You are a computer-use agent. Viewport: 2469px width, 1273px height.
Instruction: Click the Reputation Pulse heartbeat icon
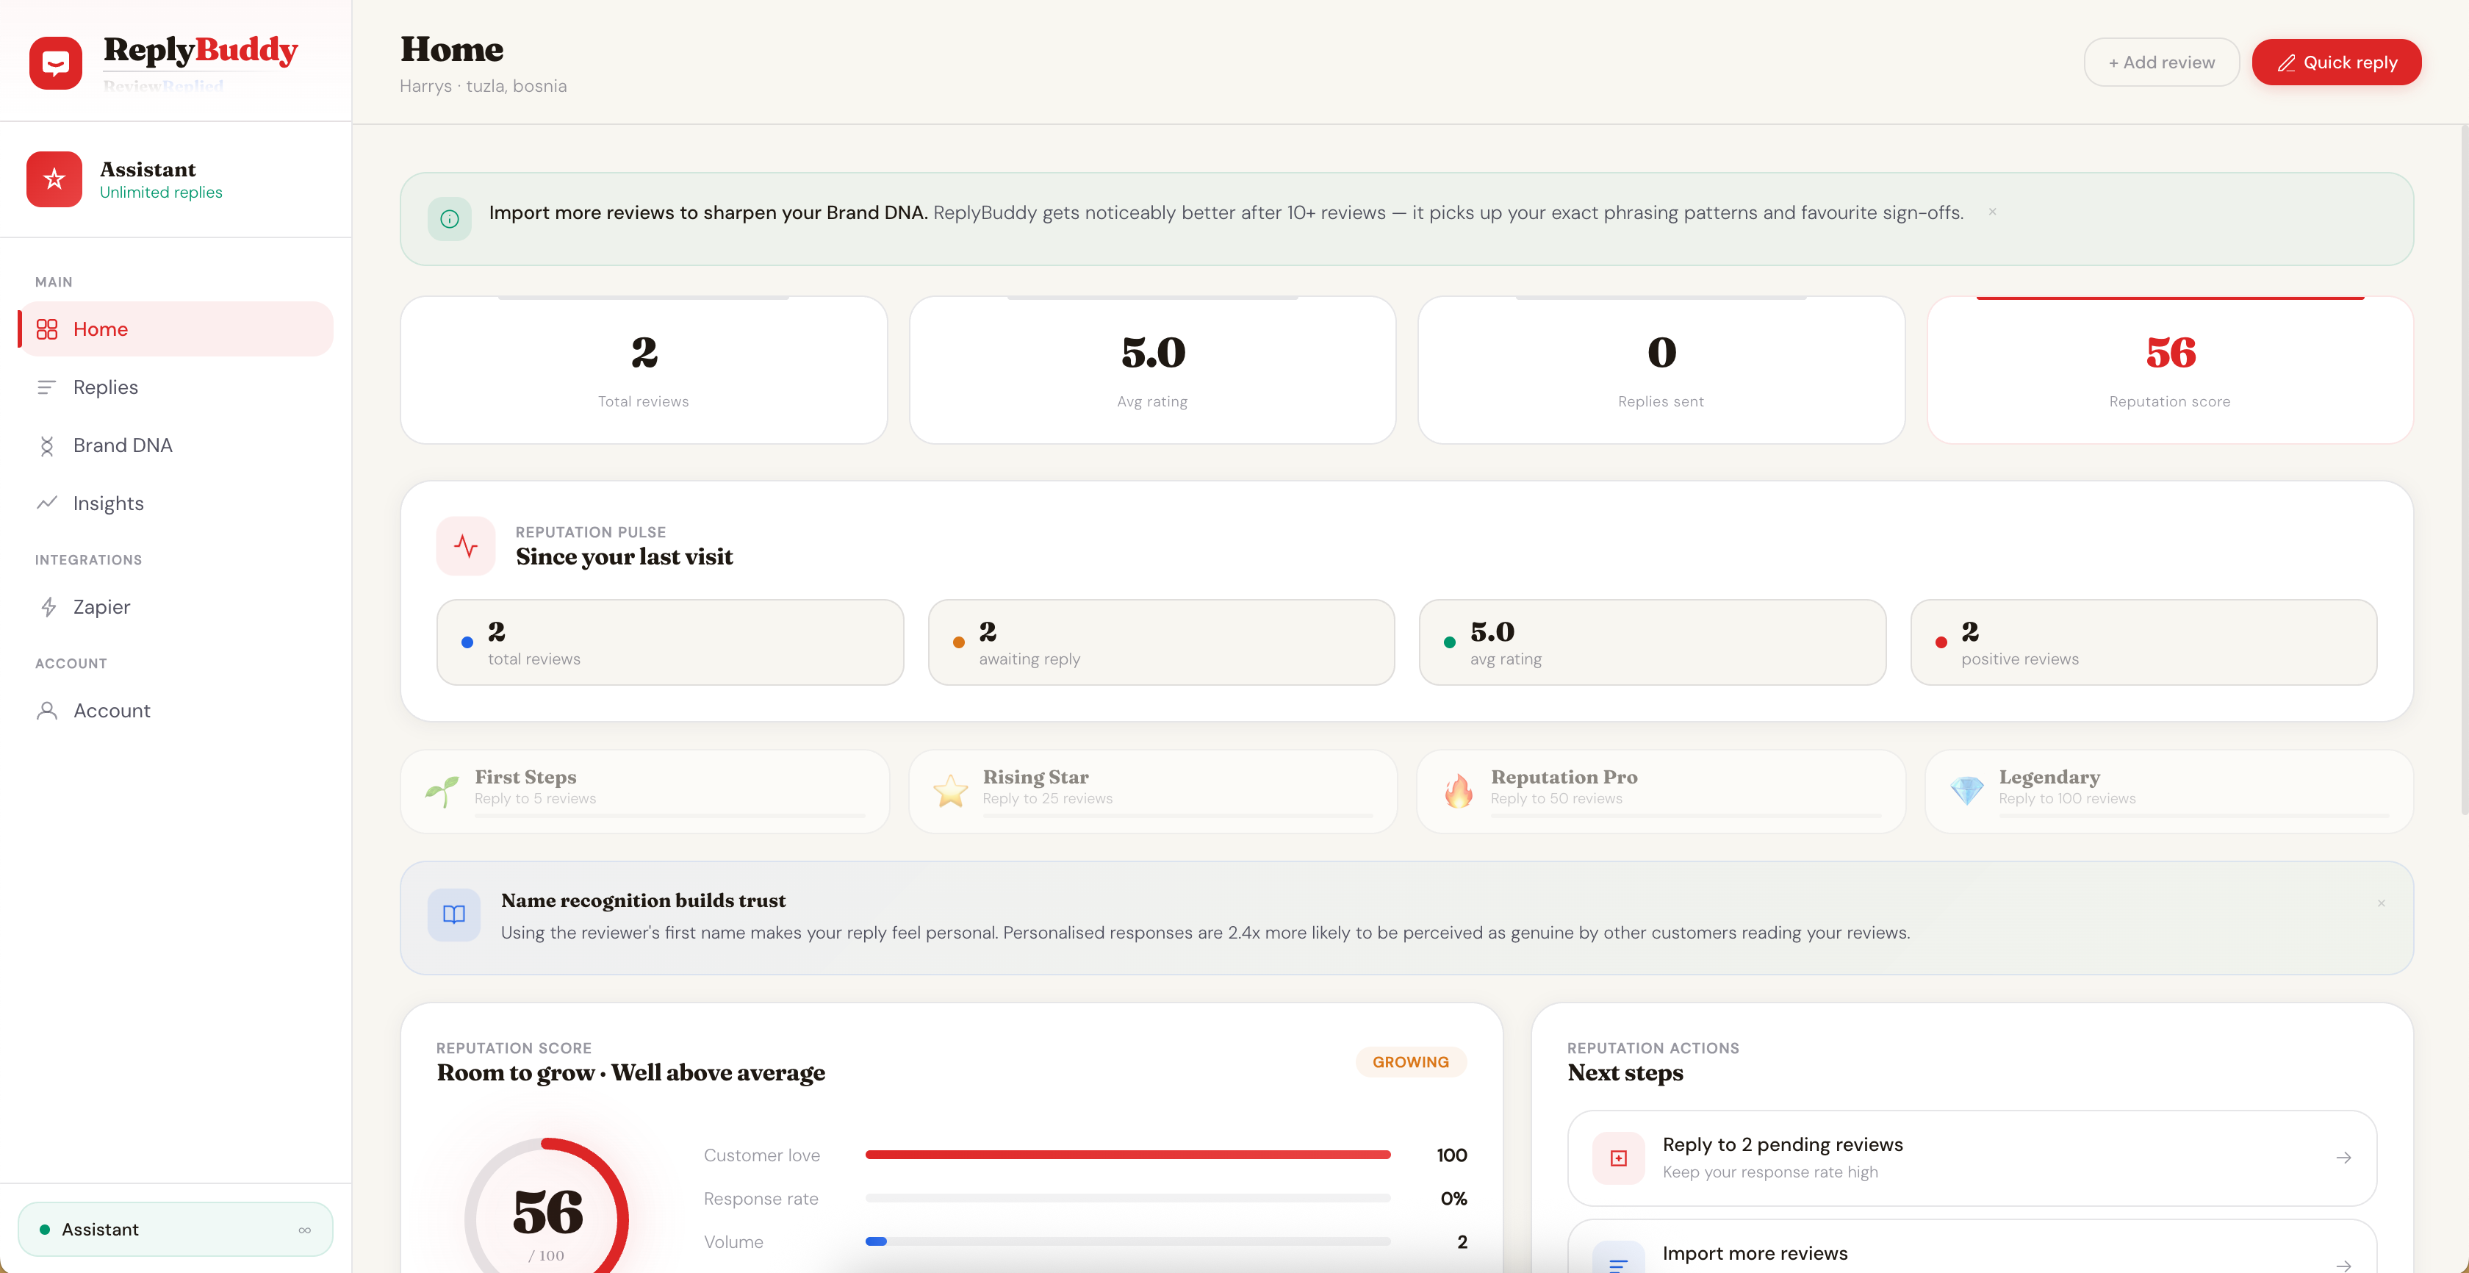(465, 545)
